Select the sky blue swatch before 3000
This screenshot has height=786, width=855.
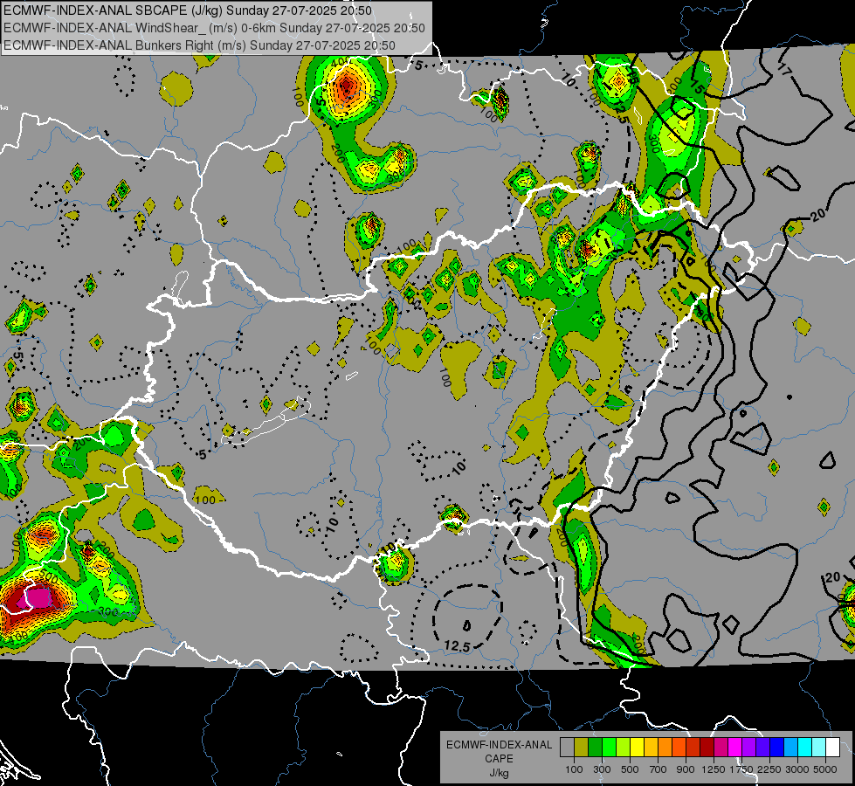[x=791, y=748]
